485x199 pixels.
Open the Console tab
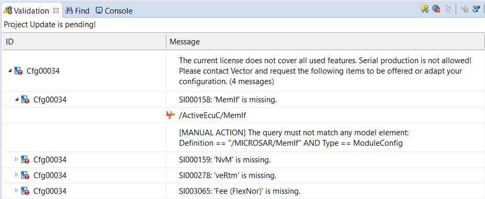[114, 11]
